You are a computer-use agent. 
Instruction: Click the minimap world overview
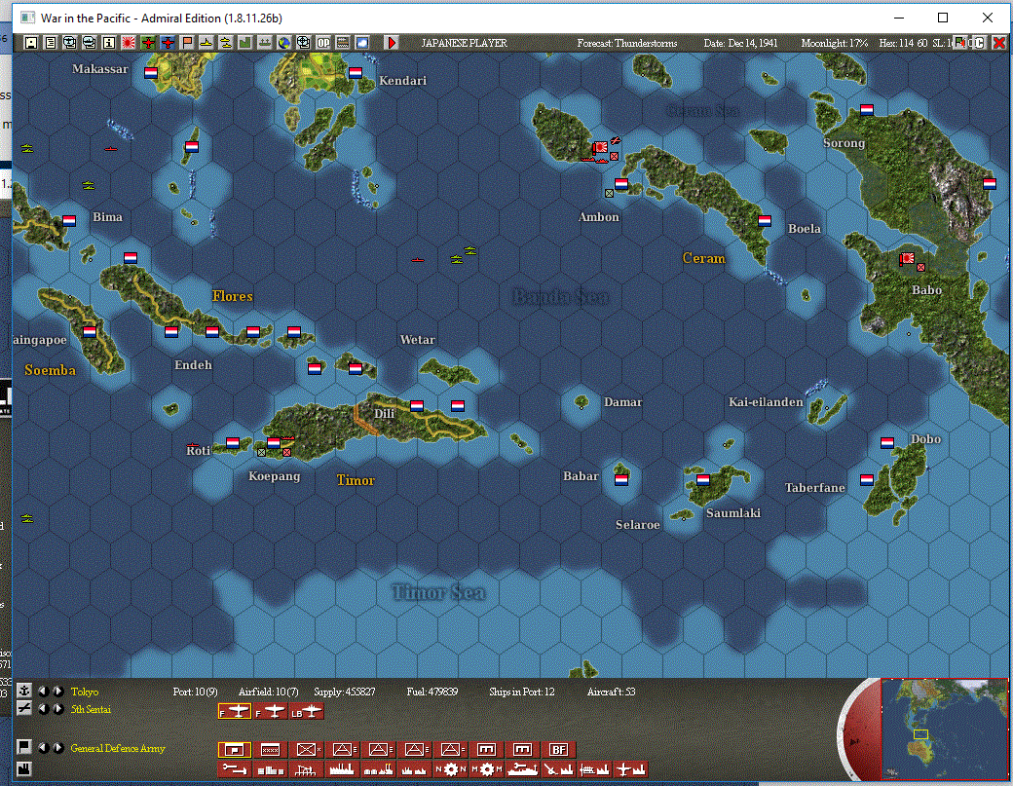[944, 730]
